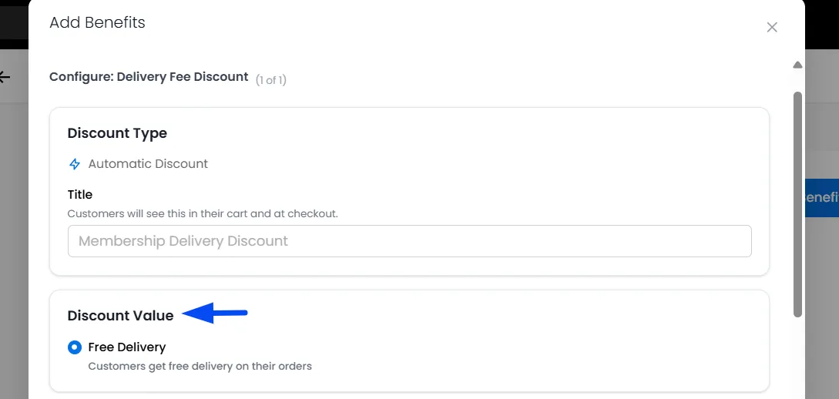This screenshot has height=399, width=839.
Task: Click the (1 of 1) step indicator
Action: 270,80
